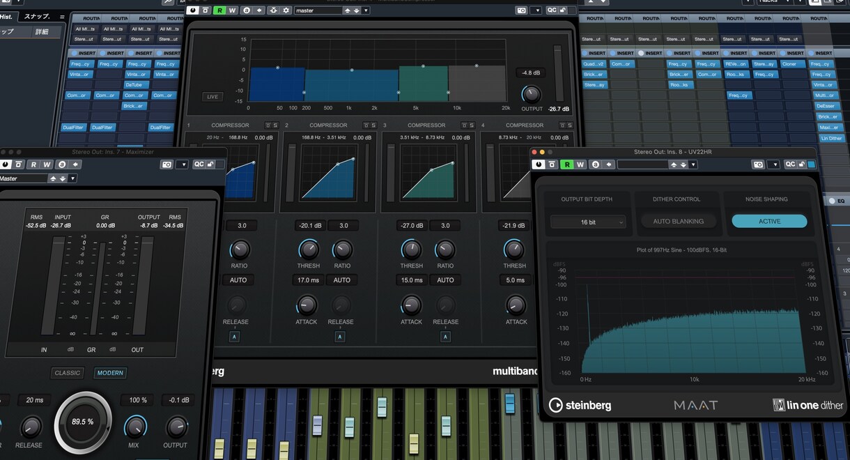Open side-chain routing on MultibandCompressor
The image size is (850, 460).
point(273,10)
